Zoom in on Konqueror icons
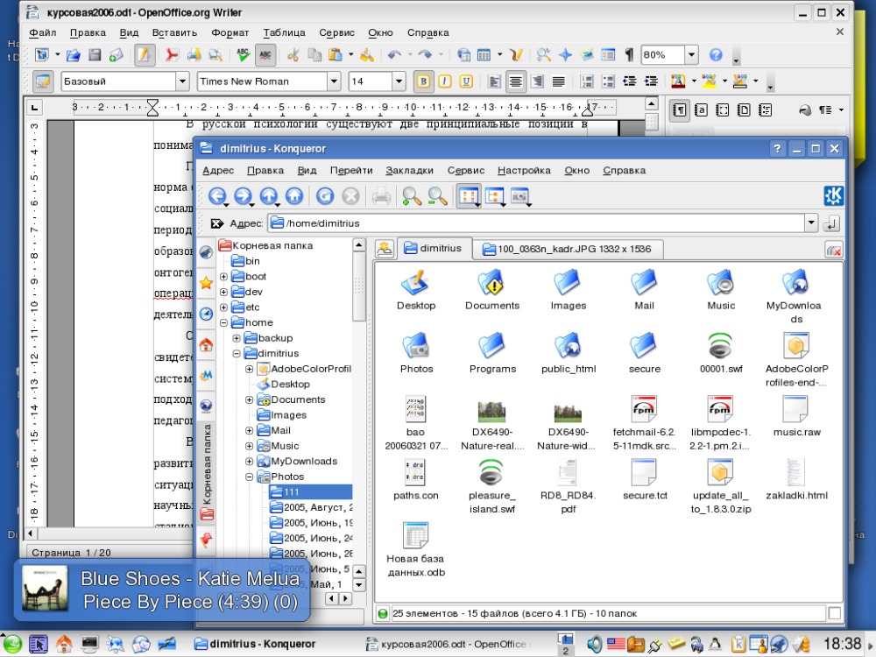This screenshot has height=657, width=876. [412, 196]
